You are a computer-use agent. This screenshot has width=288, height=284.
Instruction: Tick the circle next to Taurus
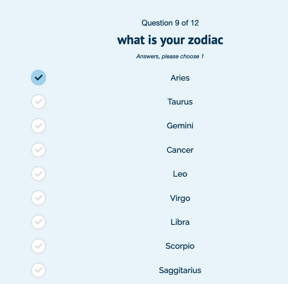38,102
